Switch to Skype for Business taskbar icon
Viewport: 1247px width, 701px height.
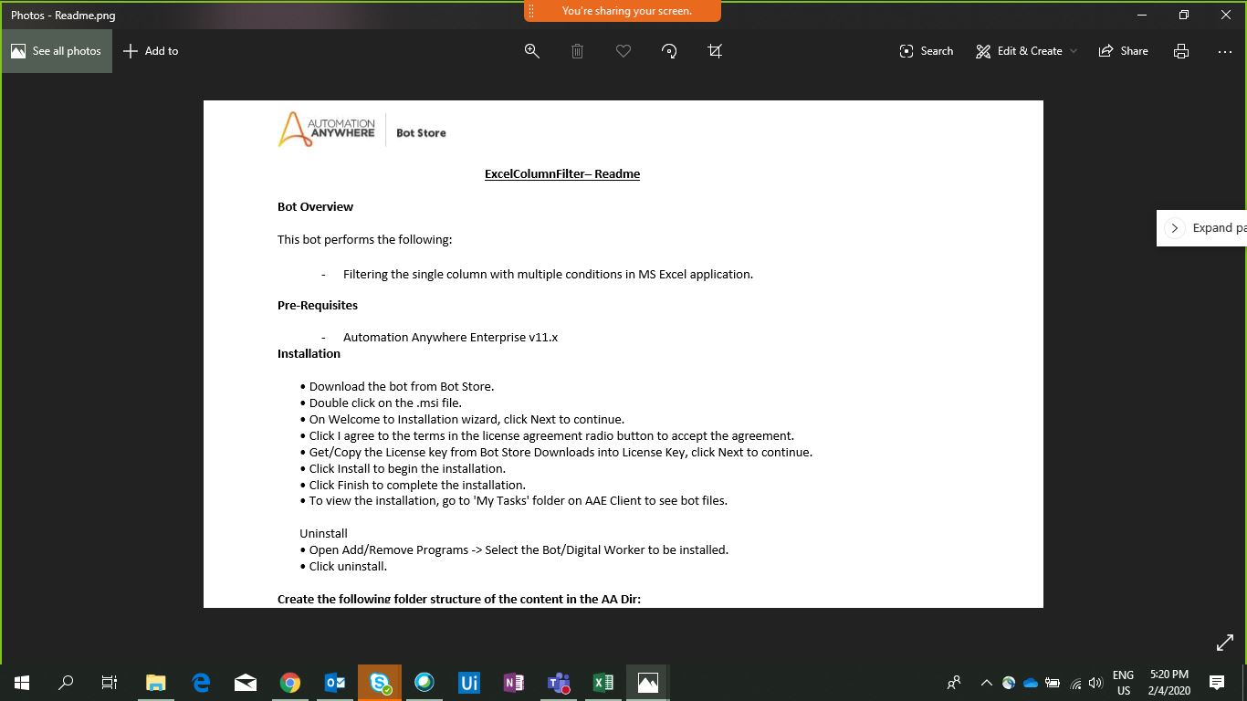380,683
